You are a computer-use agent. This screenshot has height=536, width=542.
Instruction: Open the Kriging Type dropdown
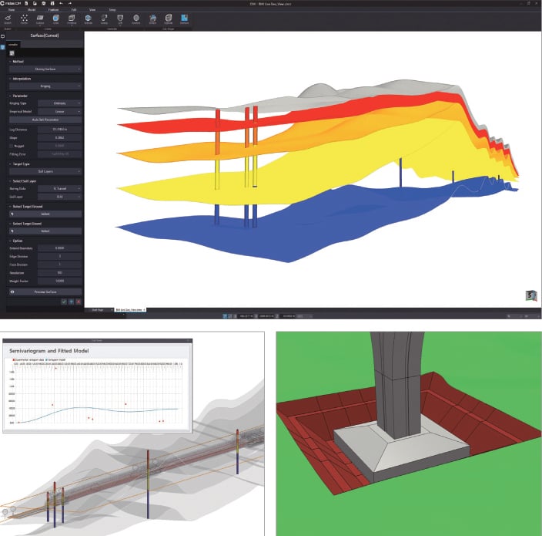pyautogui.click(x=59, y=103)
